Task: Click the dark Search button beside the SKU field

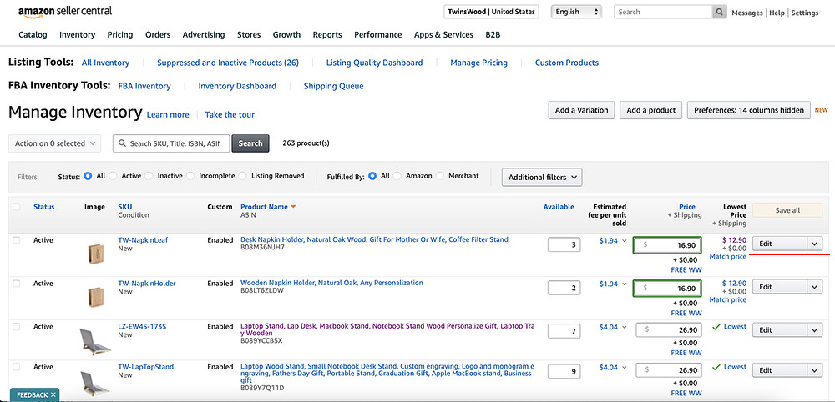Action: pos(250,143)
